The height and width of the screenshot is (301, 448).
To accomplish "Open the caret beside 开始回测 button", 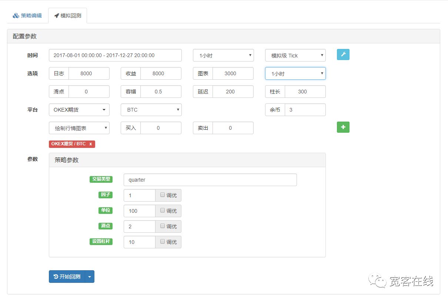I will (90, 277).
